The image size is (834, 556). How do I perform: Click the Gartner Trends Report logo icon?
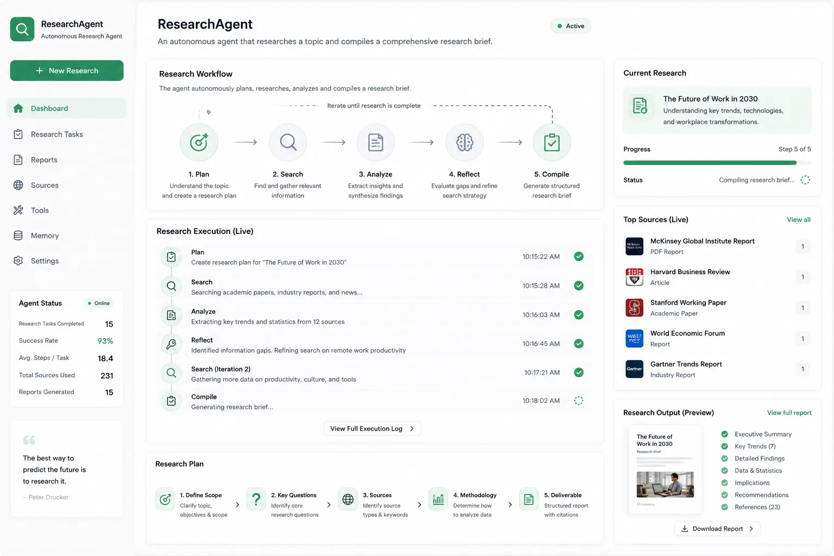pos(634,369)
